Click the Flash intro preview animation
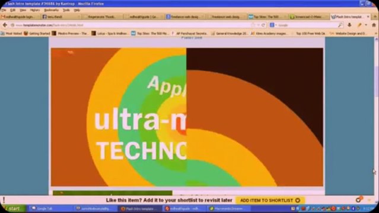This screenshot has height=213, width=379. pyautogui.click(x=187, y=117)
